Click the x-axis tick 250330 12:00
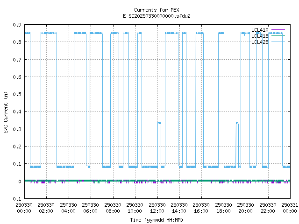 point(157,208)
